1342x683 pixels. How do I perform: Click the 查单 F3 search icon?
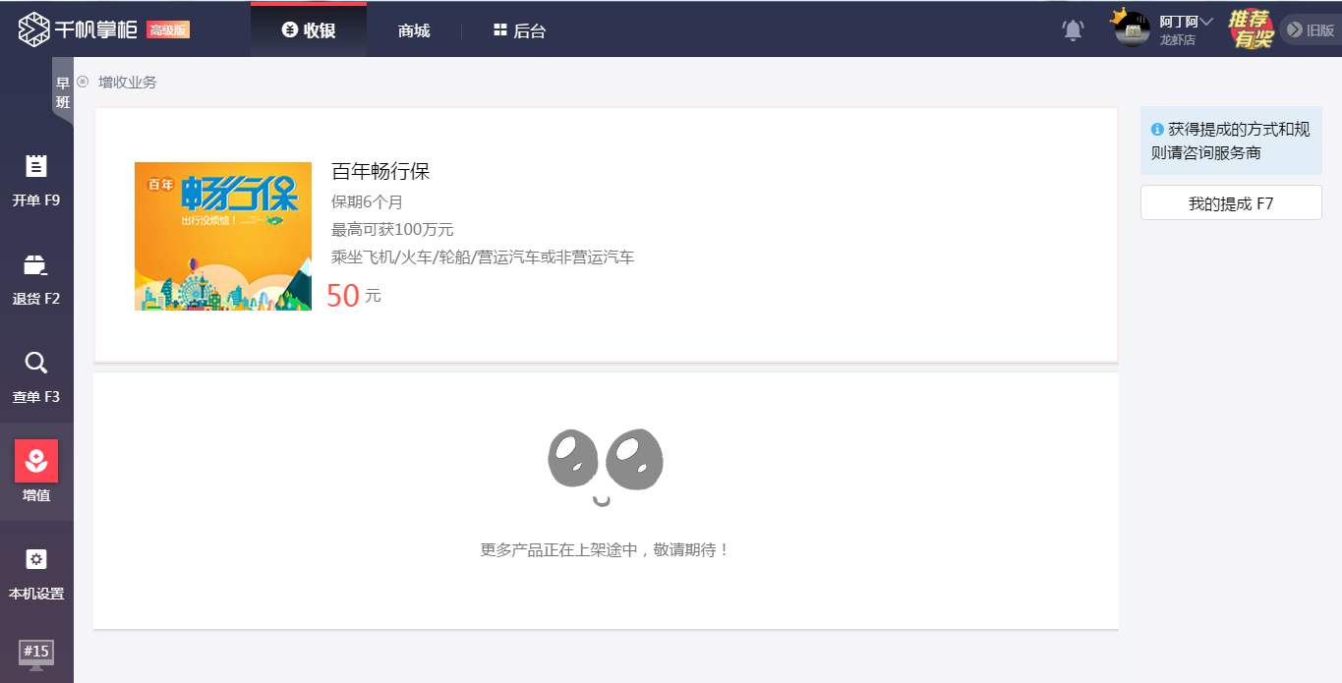tap(36, 363)
